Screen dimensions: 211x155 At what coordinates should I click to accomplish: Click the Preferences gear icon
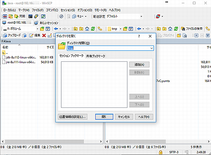click(x=61, y=17)
